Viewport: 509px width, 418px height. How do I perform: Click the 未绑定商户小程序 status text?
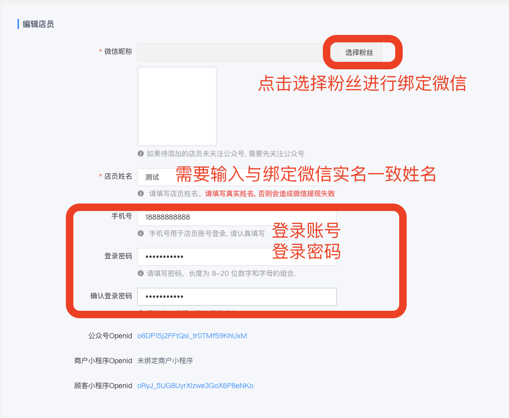click(165, 361)
